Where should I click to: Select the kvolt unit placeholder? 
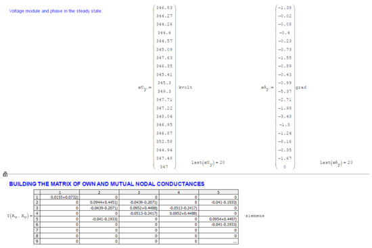click(x=185, y=87)
